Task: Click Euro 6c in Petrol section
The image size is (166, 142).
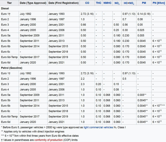Action: point(5,111)
